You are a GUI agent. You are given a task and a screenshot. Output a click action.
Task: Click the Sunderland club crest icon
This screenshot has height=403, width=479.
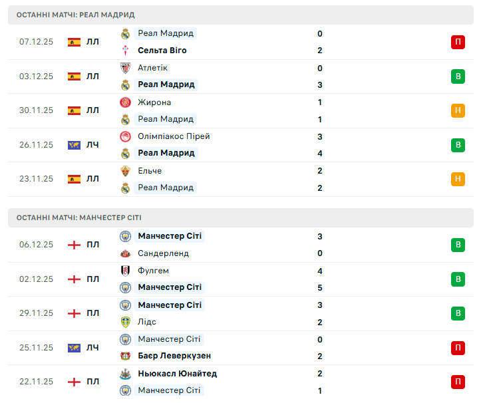(125, 253)
